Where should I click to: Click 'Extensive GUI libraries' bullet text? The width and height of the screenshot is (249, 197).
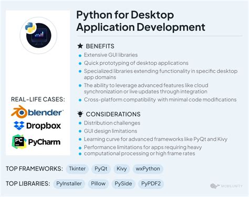pyautogui.click(x=111, y=55)
